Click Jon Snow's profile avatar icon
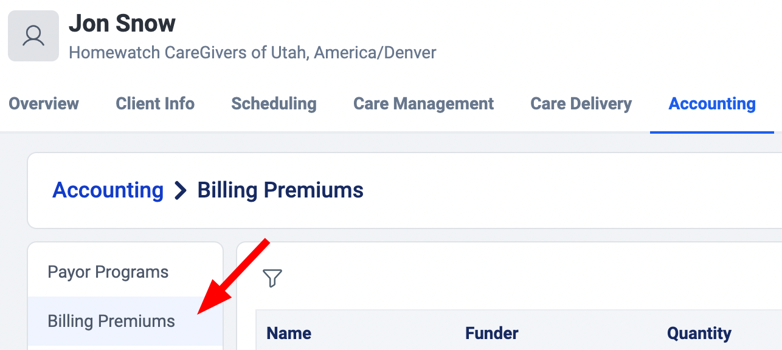 tap(33, 36)
